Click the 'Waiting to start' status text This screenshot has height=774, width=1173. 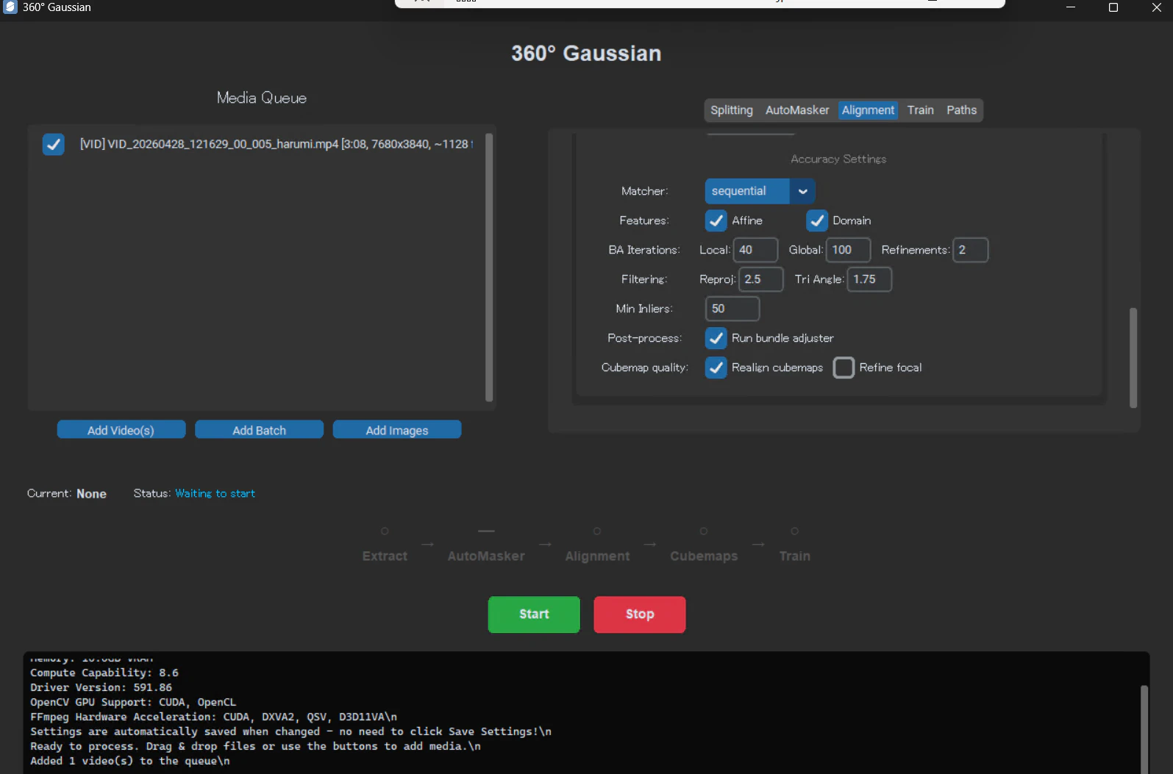point(215,493)
